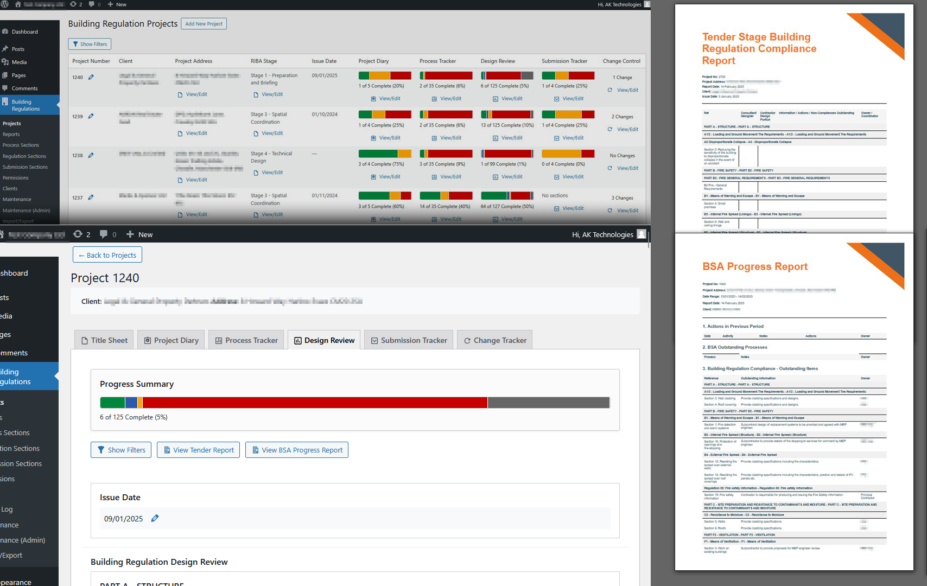This screenshot has height=586, width=927.
Task: Open Submission Sections in the sidebar submenu
Action: (25, 167)
